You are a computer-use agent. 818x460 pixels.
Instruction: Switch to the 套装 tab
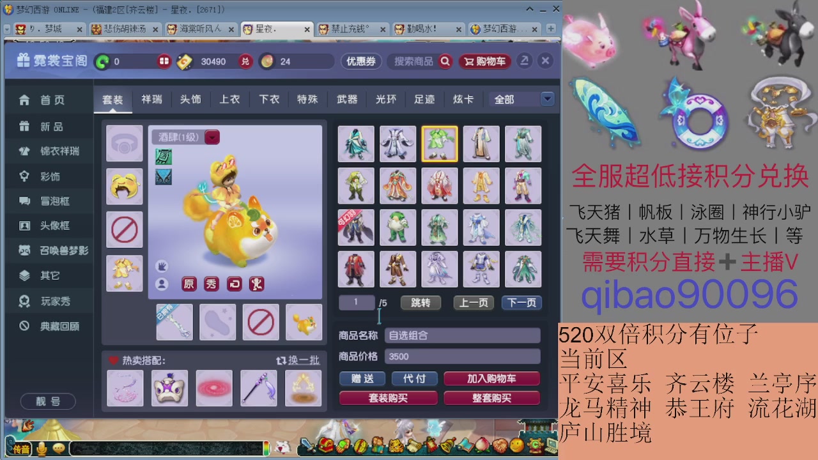(113, 99)
